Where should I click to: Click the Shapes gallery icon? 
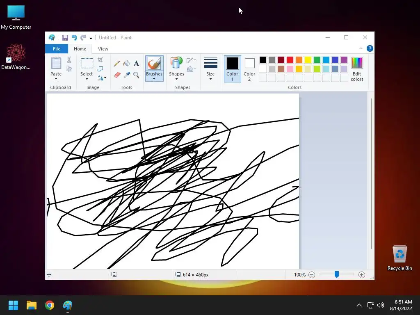(x=176, y=64)
